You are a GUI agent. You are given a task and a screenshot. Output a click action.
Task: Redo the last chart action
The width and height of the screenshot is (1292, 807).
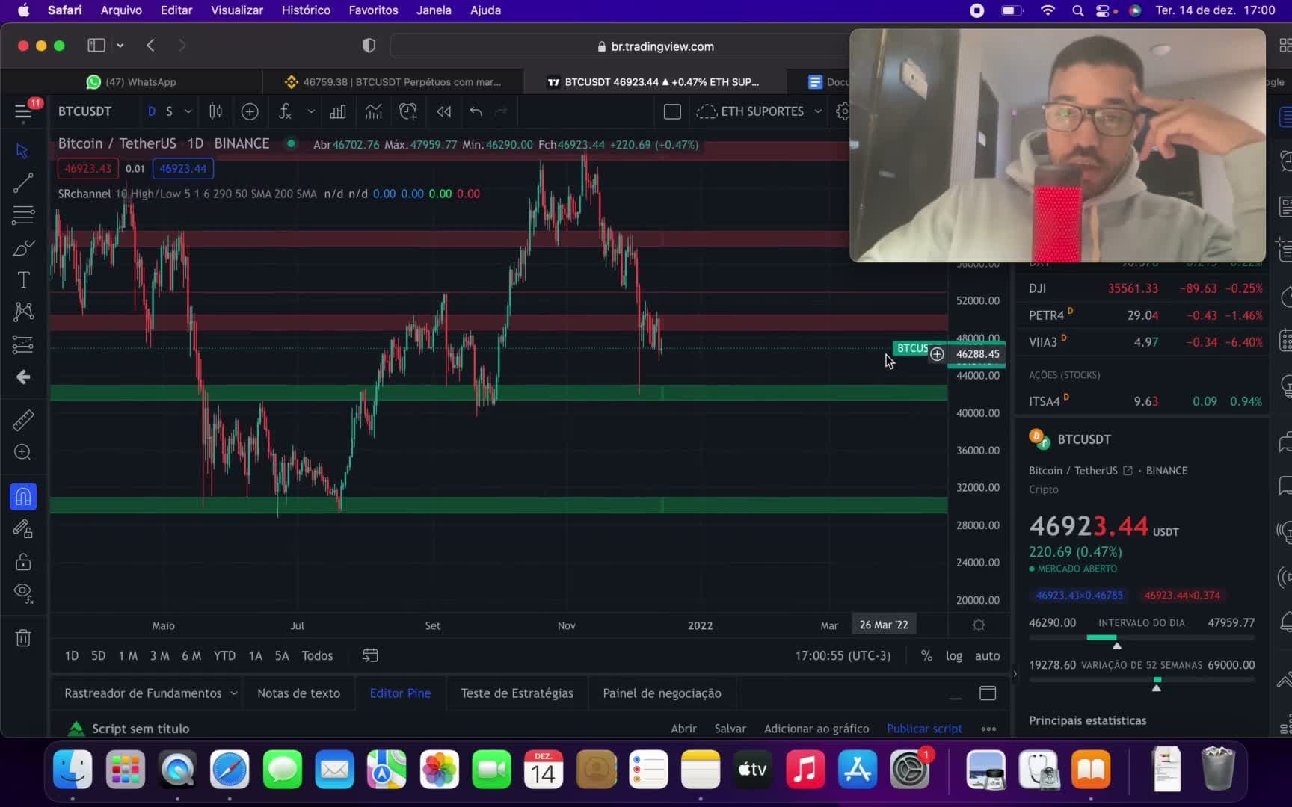point(501,111)
